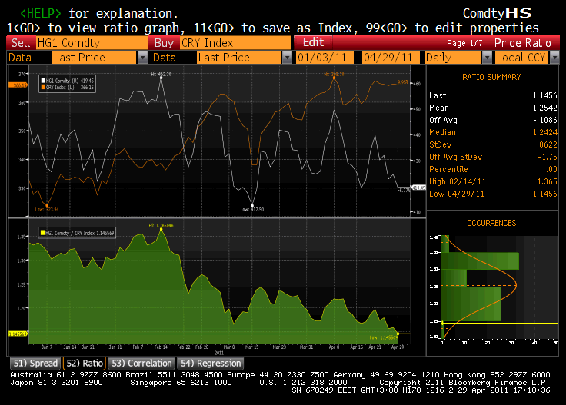Click the Feb 14 date axis label

pos(161,347)
